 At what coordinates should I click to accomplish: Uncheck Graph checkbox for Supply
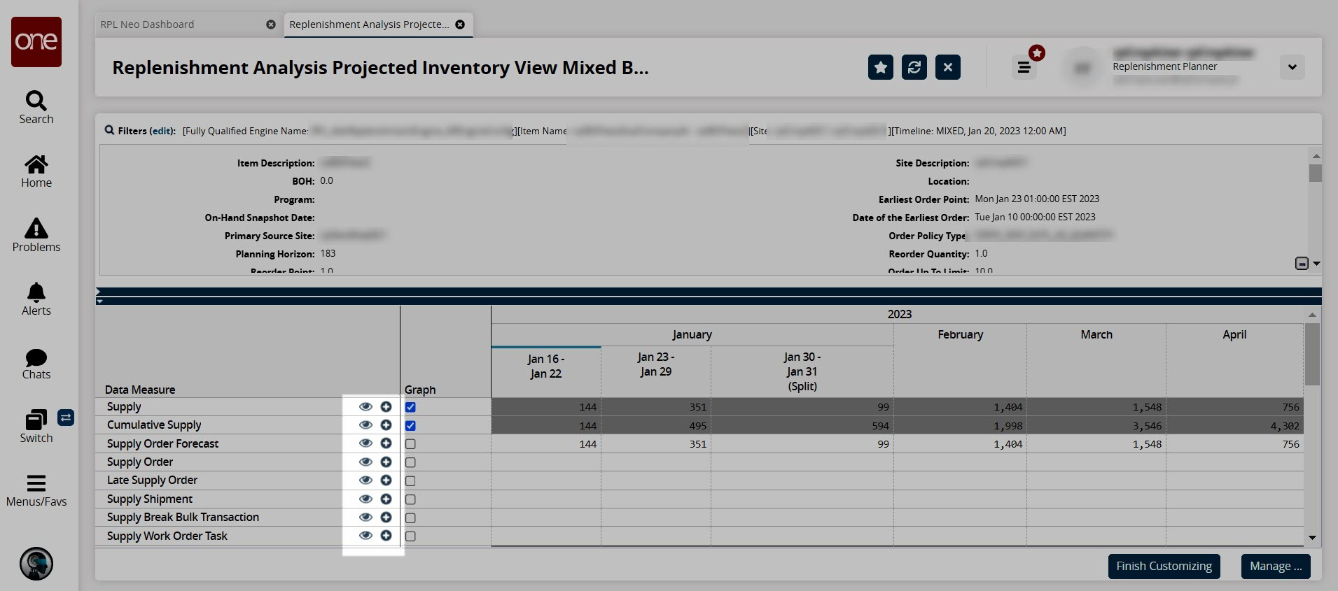coord(410,407)
